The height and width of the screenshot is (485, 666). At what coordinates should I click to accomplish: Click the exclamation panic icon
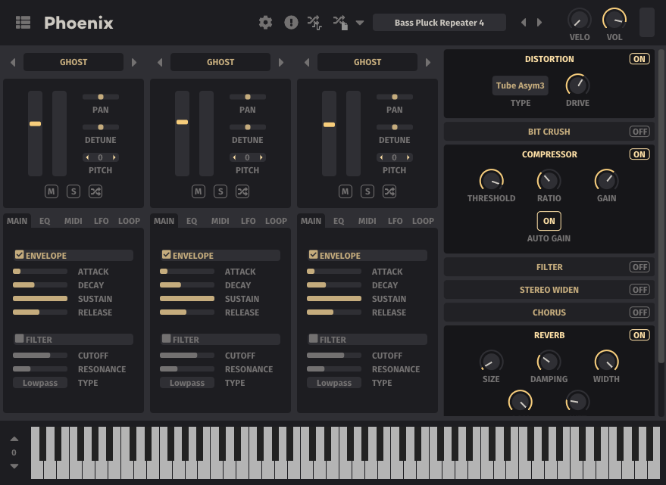tap(291, 23)
